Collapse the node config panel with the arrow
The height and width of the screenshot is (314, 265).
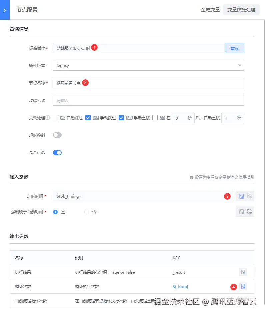pyautogui.click(x=5, y=10)
